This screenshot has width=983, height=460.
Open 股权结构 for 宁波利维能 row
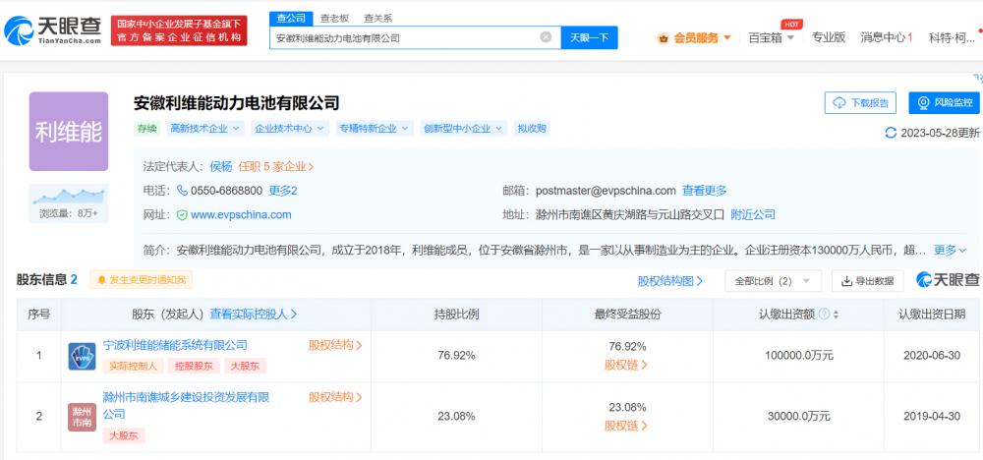point(335,345)
